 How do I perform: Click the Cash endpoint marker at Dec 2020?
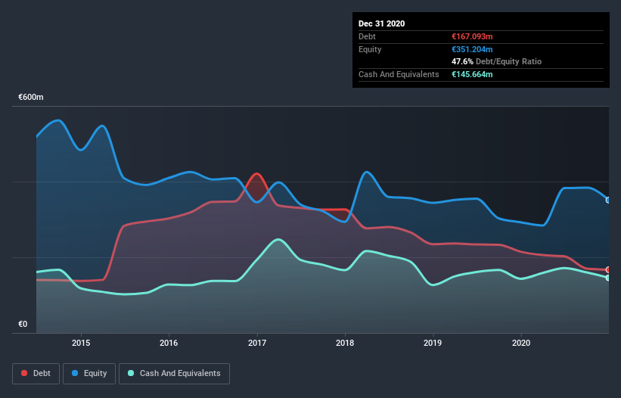608,278
